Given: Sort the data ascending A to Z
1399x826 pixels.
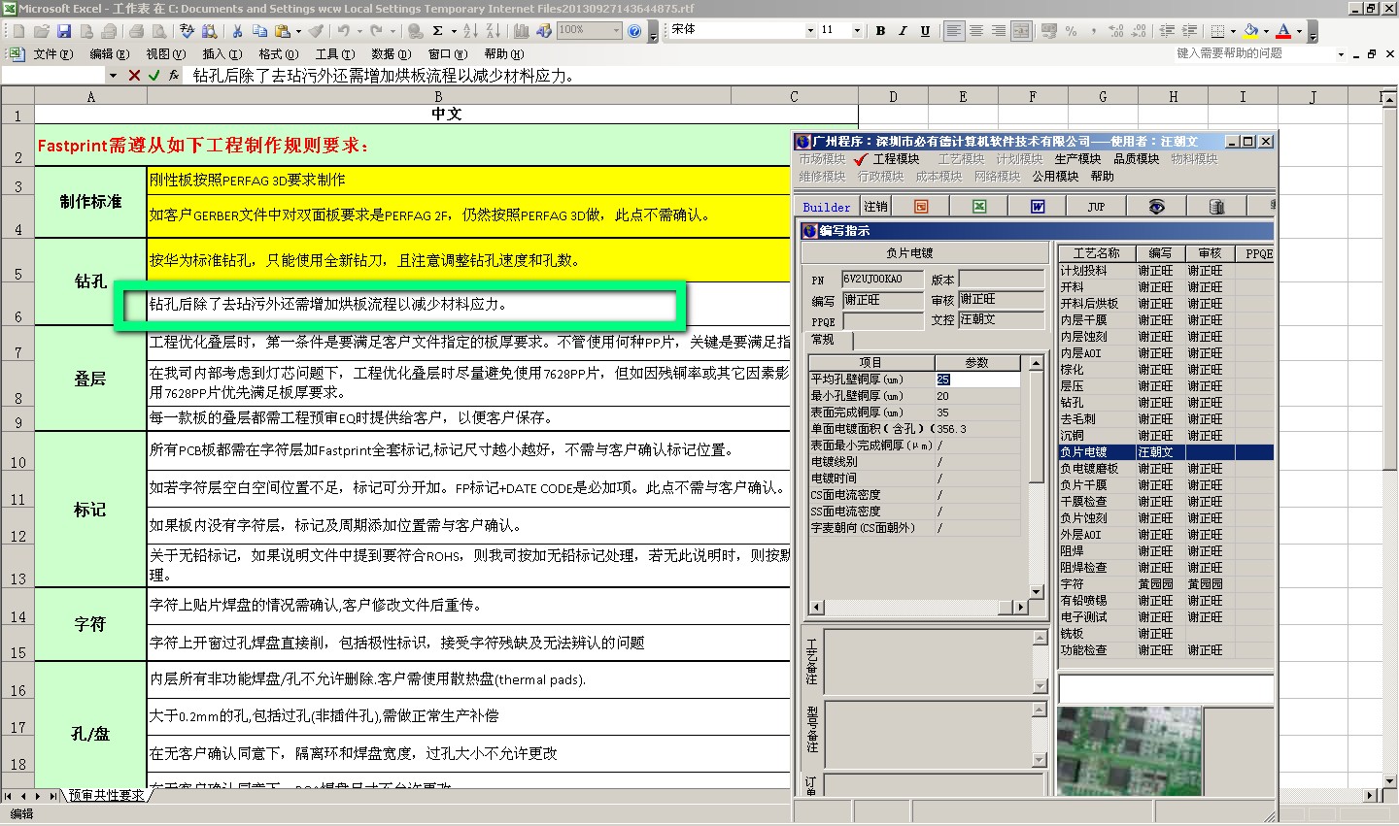Looking at the screenshot, I should click(471, 31).
